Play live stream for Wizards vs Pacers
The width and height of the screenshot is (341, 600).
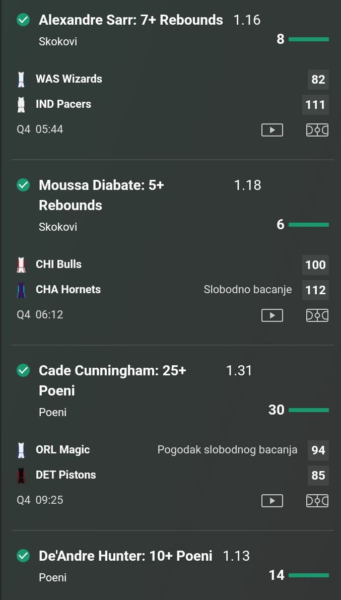click(x=272, y=130)
